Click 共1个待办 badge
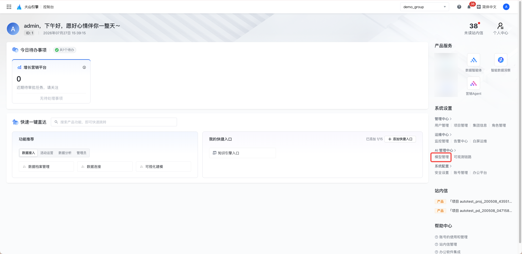This screenshot has width=522, height=254. (65, 50)
